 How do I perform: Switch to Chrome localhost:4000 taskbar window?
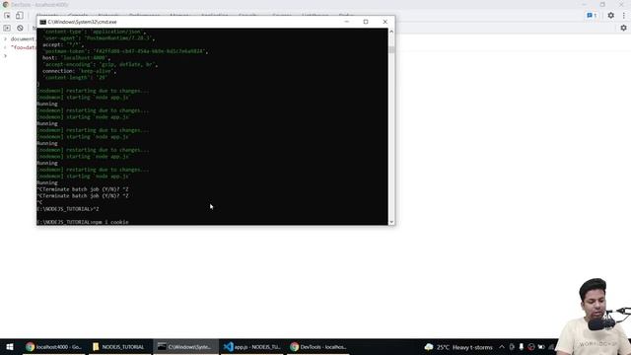click(53, 346)
